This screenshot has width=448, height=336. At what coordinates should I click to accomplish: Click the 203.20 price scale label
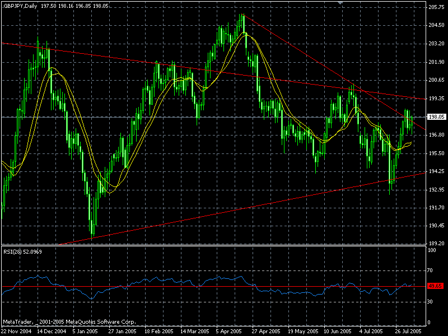[x=436, y=44]
